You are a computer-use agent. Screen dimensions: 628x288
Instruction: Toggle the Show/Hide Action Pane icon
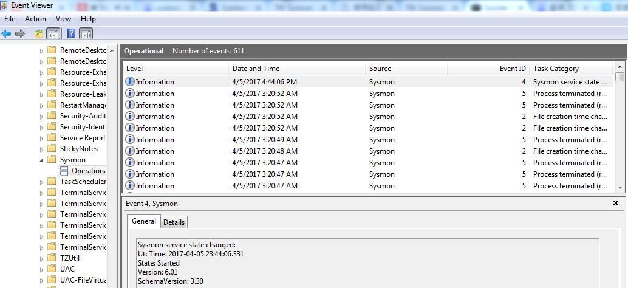click(86, 33)
